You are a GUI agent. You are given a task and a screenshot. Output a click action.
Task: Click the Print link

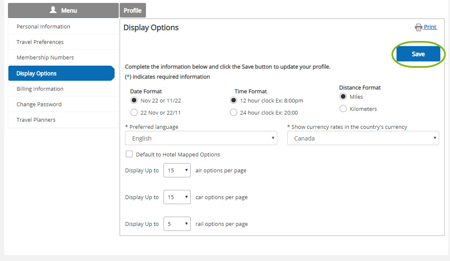[x=430, y=27]
